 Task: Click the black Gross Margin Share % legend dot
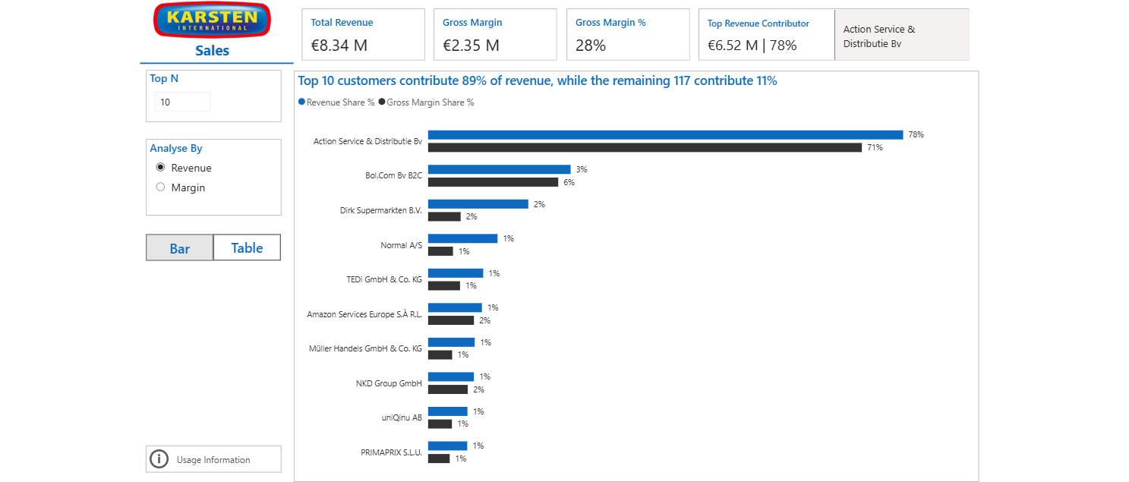pos(382,102)
